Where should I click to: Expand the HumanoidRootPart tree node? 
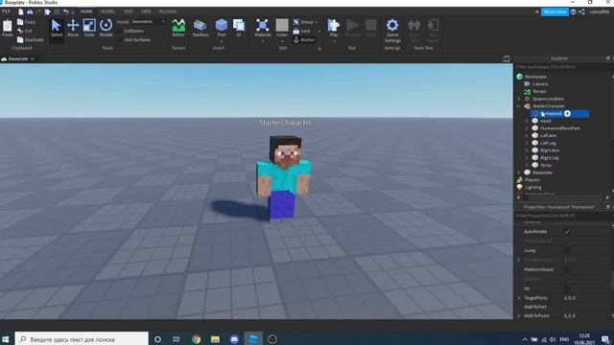pos(527,128)
